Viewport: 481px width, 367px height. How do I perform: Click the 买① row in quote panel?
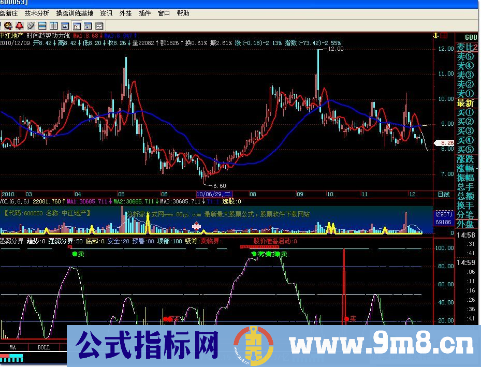[x=465, y=112]
